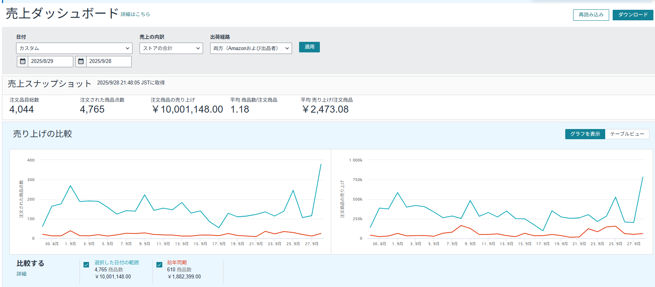Click the start date field 2025/8/29
Screen dimensions: 655x287
pos(50,61)
